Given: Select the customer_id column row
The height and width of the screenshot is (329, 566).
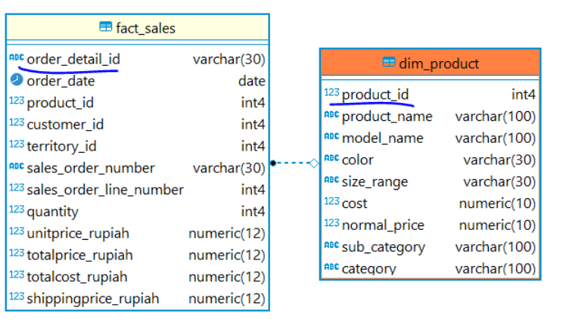Looking at the screenshot, I should (x=138, y=125).
